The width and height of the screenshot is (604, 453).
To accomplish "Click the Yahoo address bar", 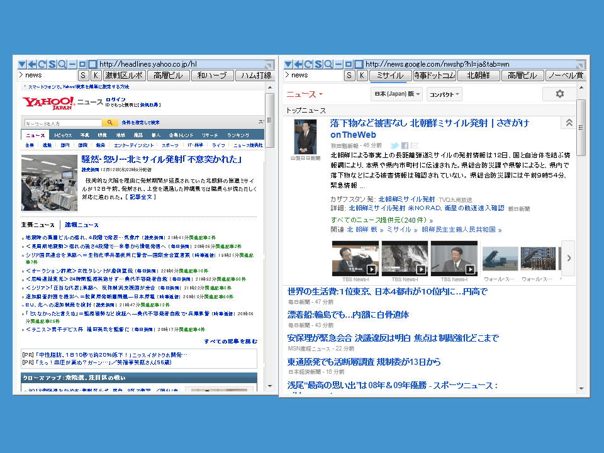I will click(181, 64).
